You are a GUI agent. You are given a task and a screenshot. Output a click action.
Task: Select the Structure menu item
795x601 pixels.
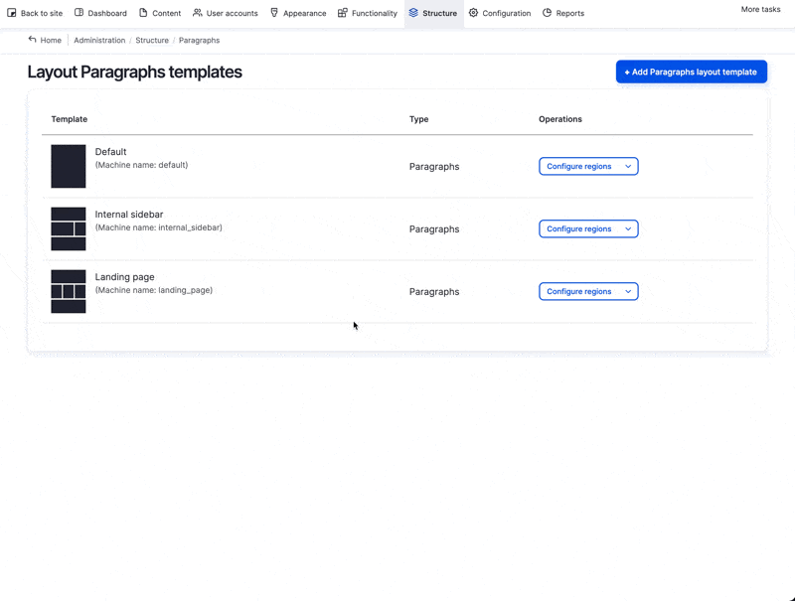tap(433, 13)
